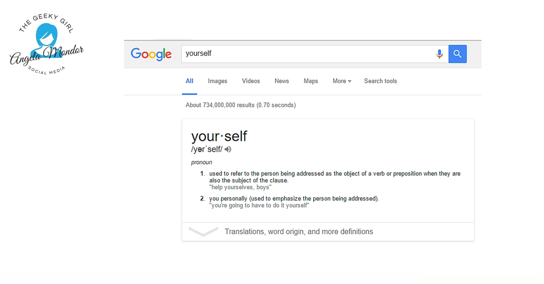Click the phonetic spelling /yərˈself/
Viewport: 544px width, 284px height.
click(x=207, y=149)
